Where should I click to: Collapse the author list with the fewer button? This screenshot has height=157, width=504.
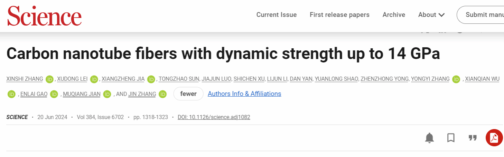188,94
